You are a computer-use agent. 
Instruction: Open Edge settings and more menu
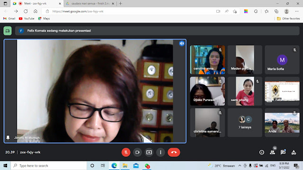[297, 11]
